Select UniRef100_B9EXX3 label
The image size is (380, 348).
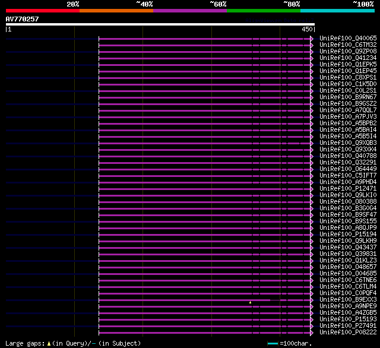pyautogui.click(x=348, y=300)
